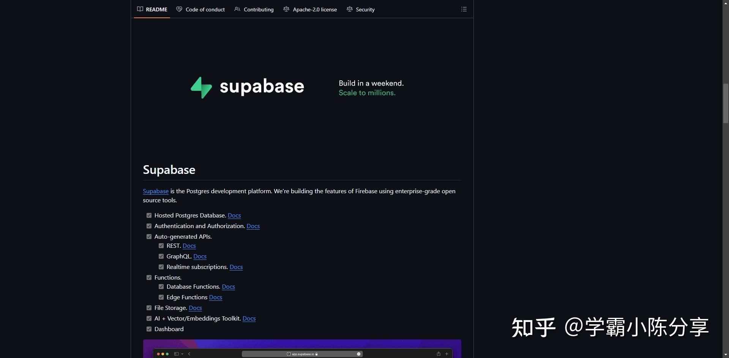Toggle the AI + Vector/Embeddings Toolkit checkbox
This screenshot has height=358, width=729.
(149, 318)
